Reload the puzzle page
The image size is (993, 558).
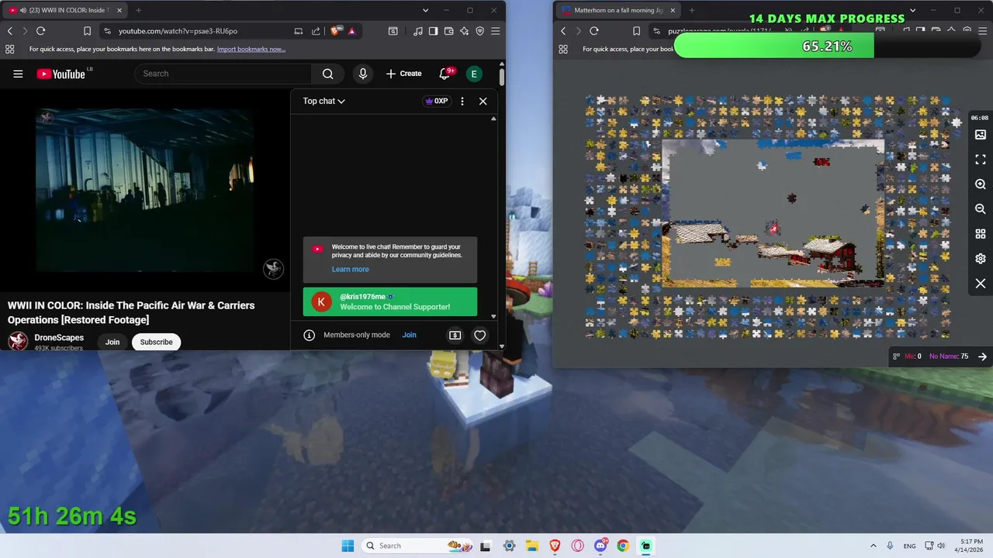click(x=593, y=31)
